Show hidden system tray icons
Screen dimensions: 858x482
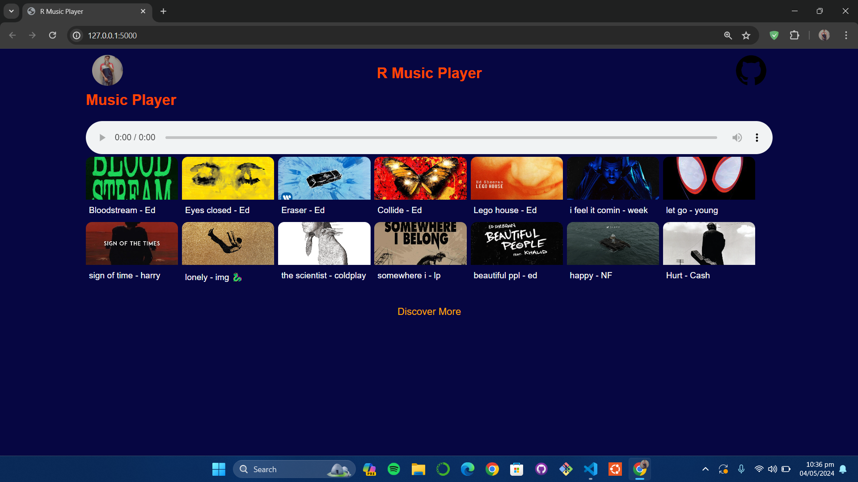click(705, 469)
